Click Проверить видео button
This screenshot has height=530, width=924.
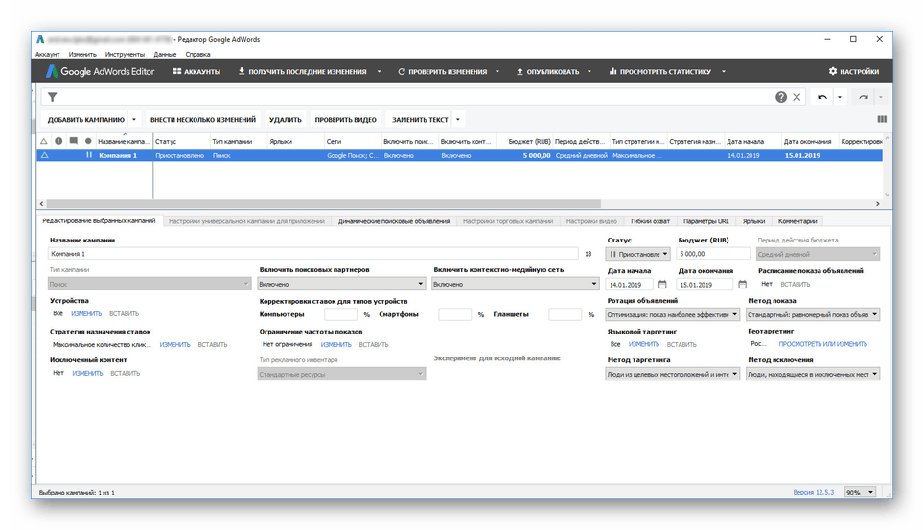(345, 120)
